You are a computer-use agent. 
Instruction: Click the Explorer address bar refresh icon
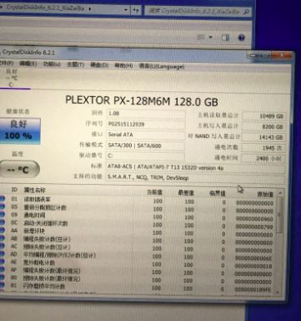pos(136,10)
